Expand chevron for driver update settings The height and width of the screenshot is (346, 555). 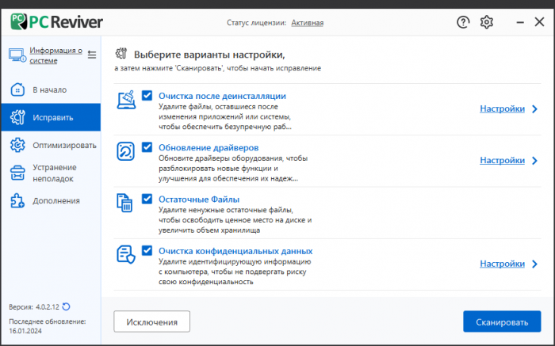point(535,161)
